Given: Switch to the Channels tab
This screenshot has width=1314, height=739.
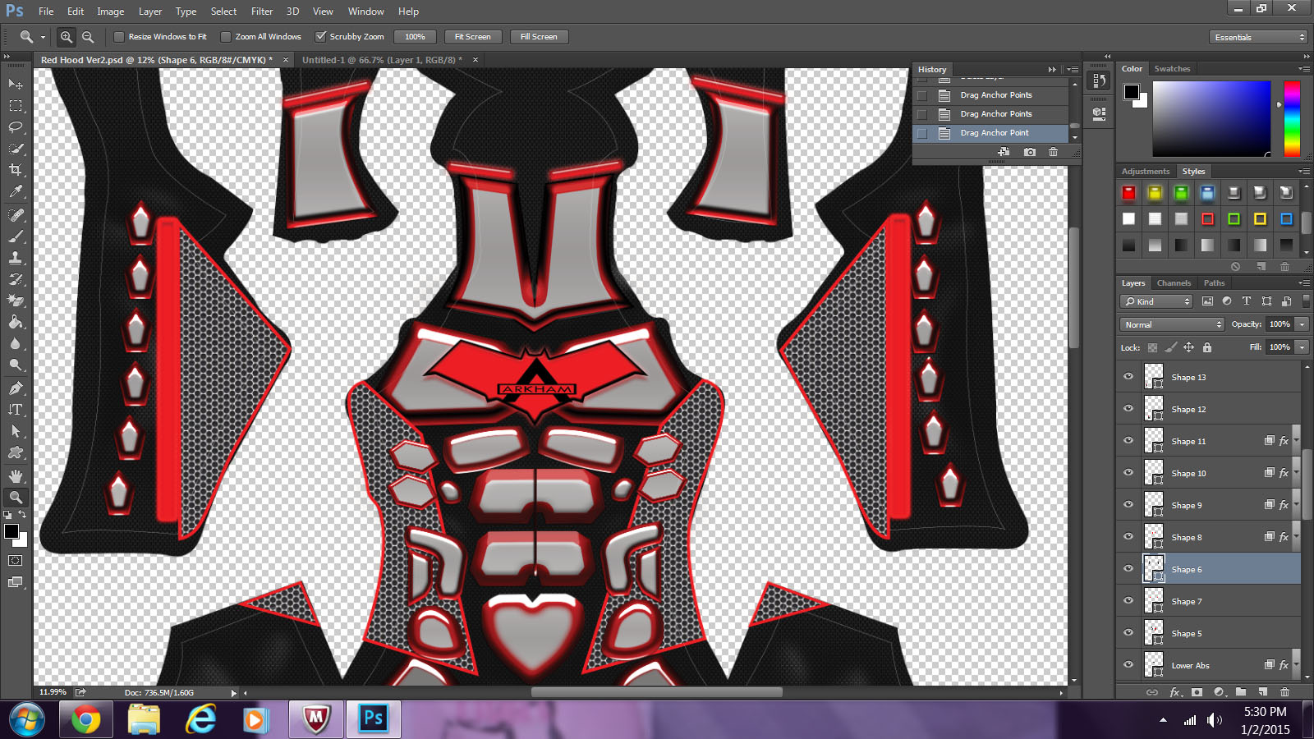Looking at the screenshot, I should point(1174,283).
